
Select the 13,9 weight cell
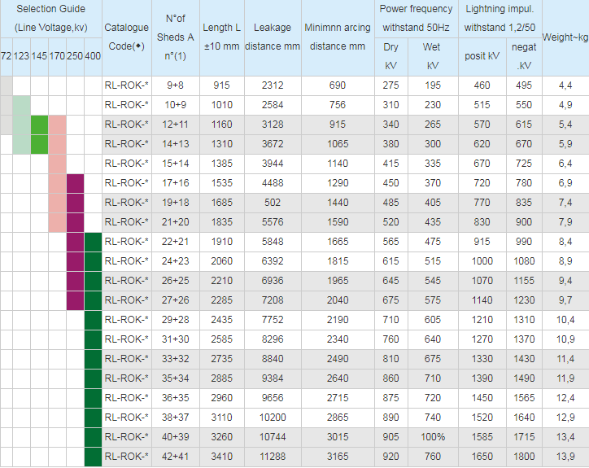tap(565, 457)
